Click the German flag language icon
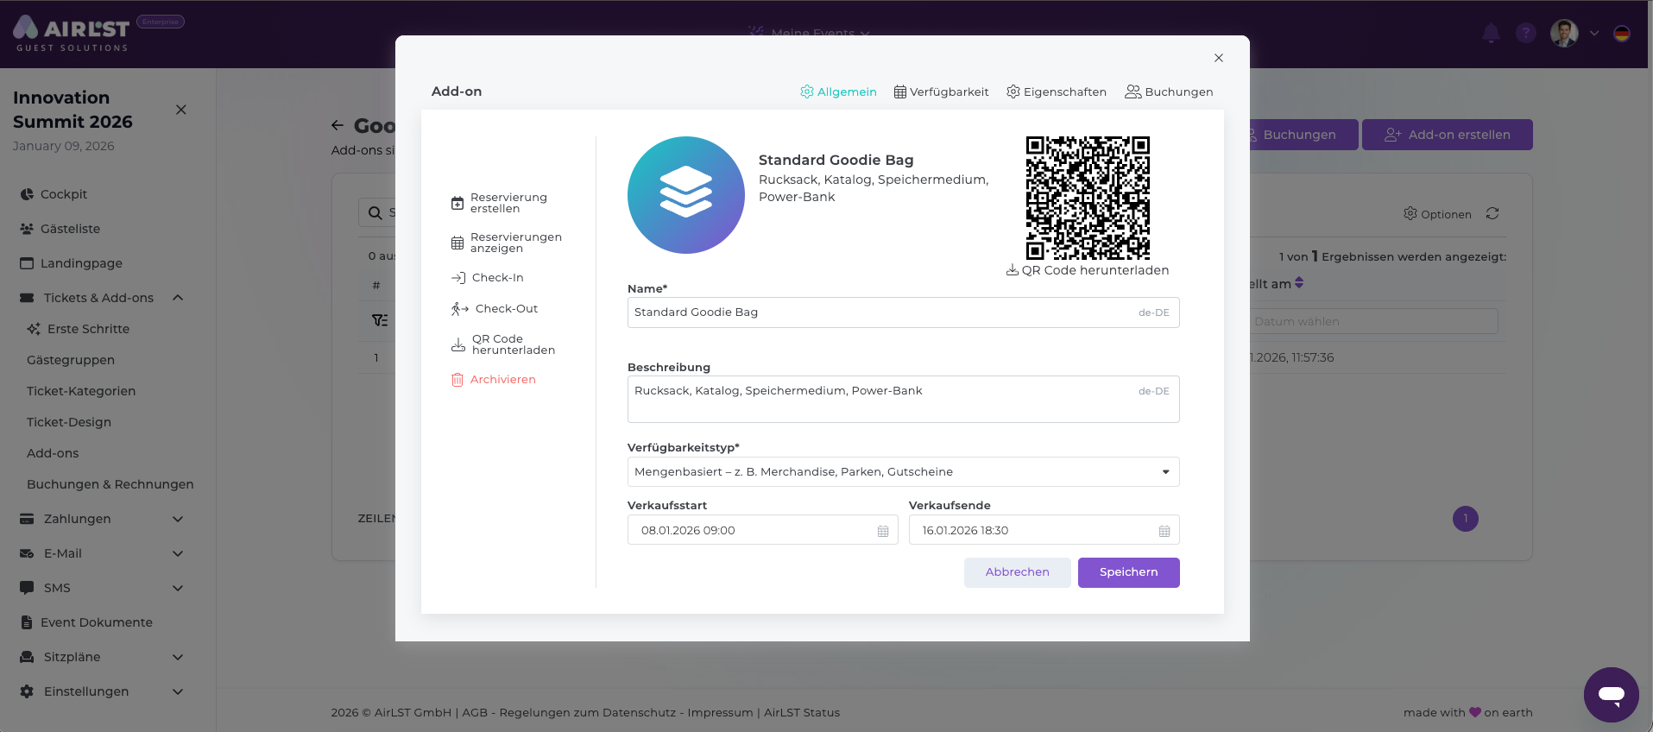1653x732 pixels. [x=1622, y=34]
